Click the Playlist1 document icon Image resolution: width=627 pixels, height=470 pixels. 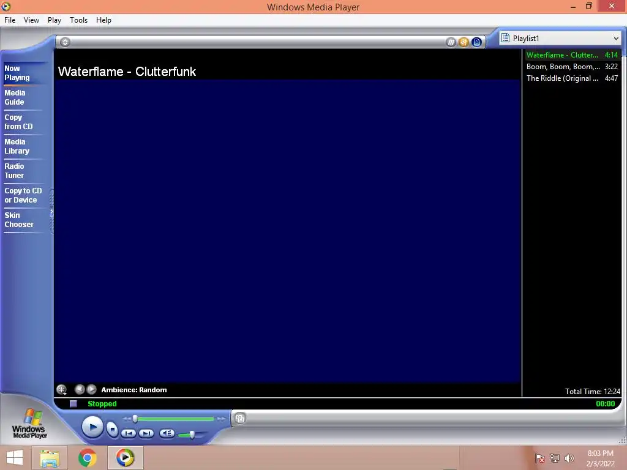(505, 38)
